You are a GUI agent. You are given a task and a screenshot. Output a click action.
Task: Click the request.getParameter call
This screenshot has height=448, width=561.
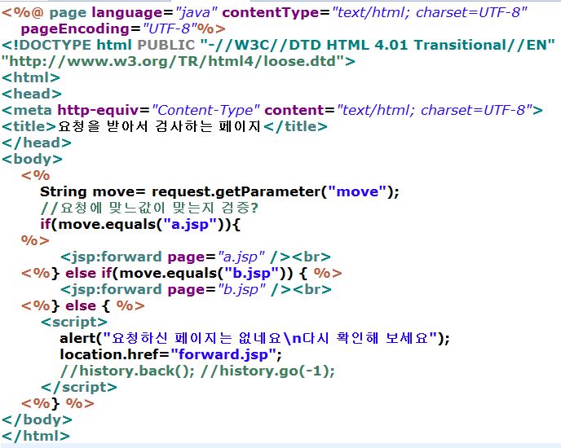(x=275, y=191)
